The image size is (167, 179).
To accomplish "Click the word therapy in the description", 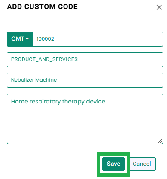I will (73, 102).
